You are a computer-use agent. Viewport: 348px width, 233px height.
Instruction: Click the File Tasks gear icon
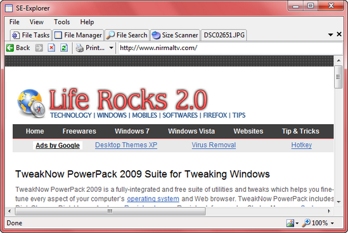(16, 35)
